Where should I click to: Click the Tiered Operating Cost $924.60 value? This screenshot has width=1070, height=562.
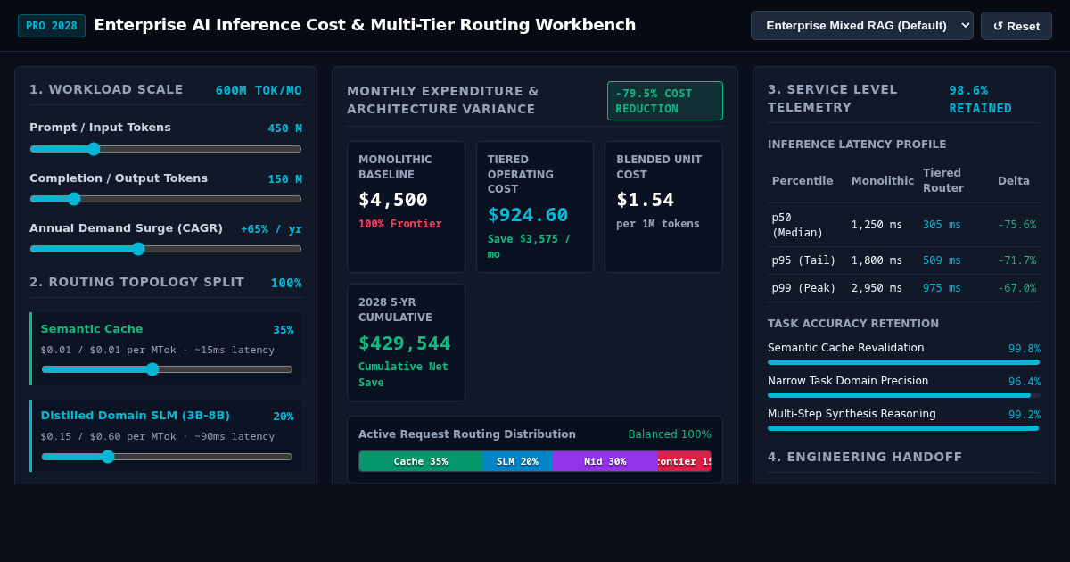[x=528, y=215]
